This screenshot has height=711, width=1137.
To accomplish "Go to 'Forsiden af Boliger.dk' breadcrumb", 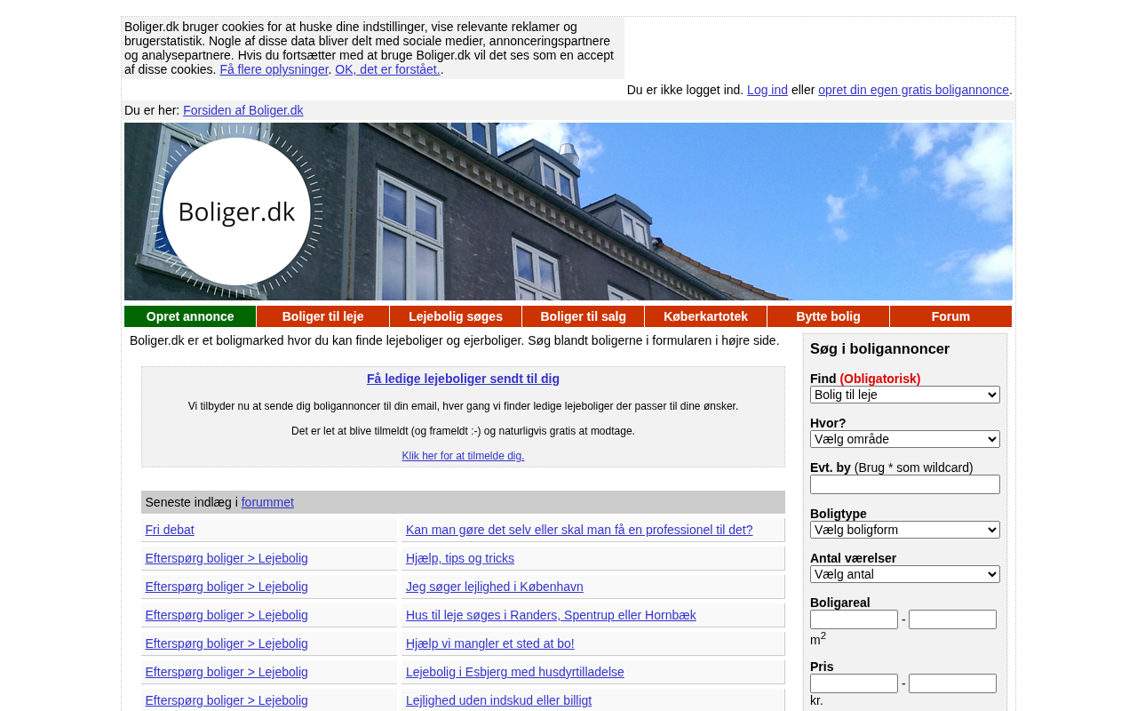I will click(243, 110).
